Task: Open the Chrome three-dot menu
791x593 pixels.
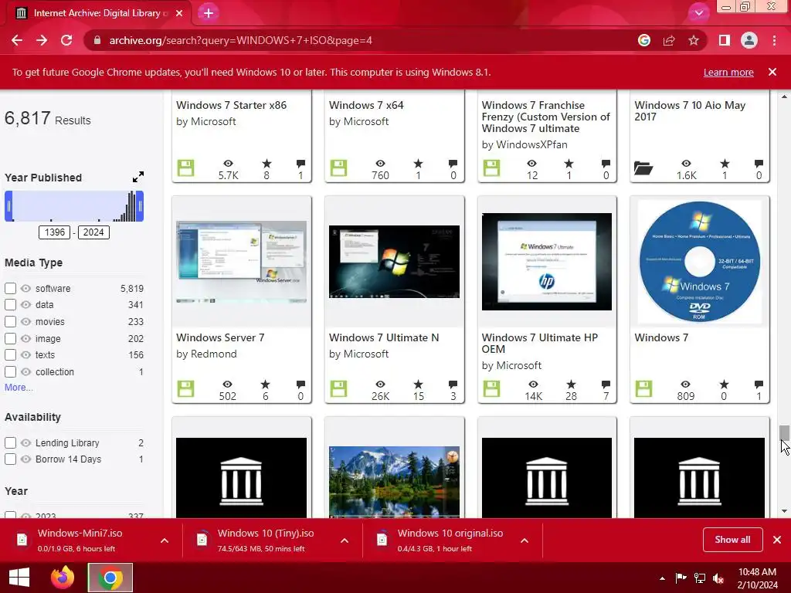Action: (x=774, y=40)
